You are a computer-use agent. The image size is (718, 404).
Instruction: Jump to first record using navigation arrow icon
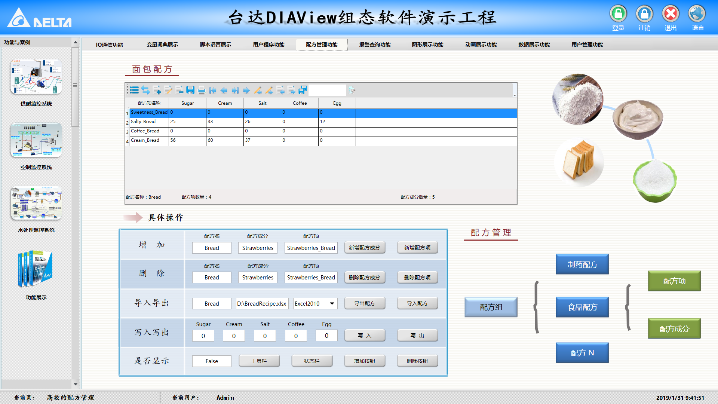212,90
